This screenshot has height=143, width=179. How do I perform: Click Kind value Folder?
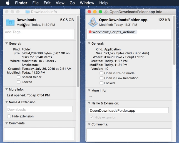tap(26, 49)
